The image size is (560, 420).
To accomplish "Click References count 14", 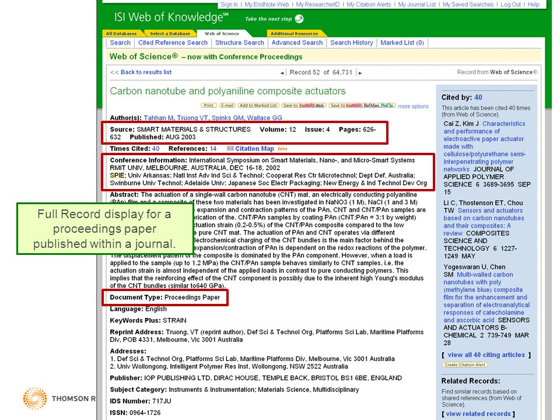I will point(213,149).
